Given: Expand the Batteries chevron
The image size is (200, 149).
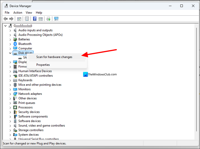Looking at the screenshot, I should pyautogui.click(x=10, y=39).
